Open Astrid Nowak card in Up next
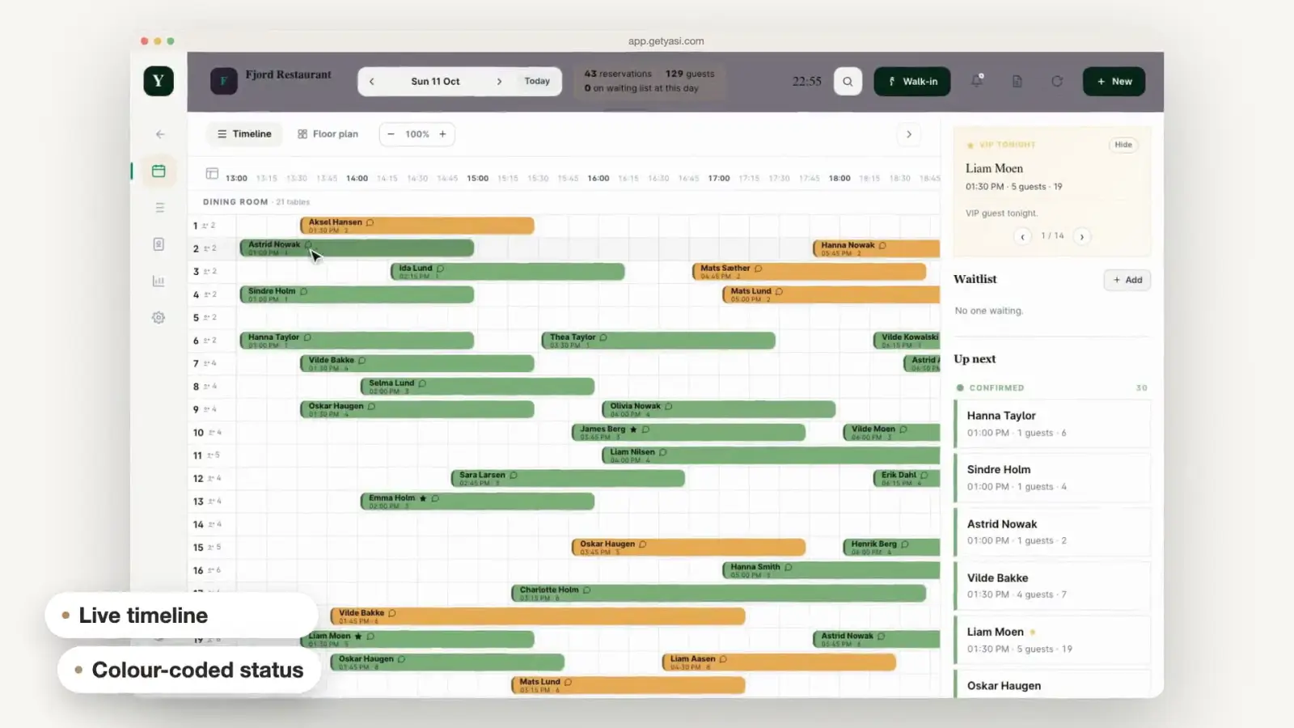Viewport: 1294px width, 728px height. click(x=1052, y=532)
